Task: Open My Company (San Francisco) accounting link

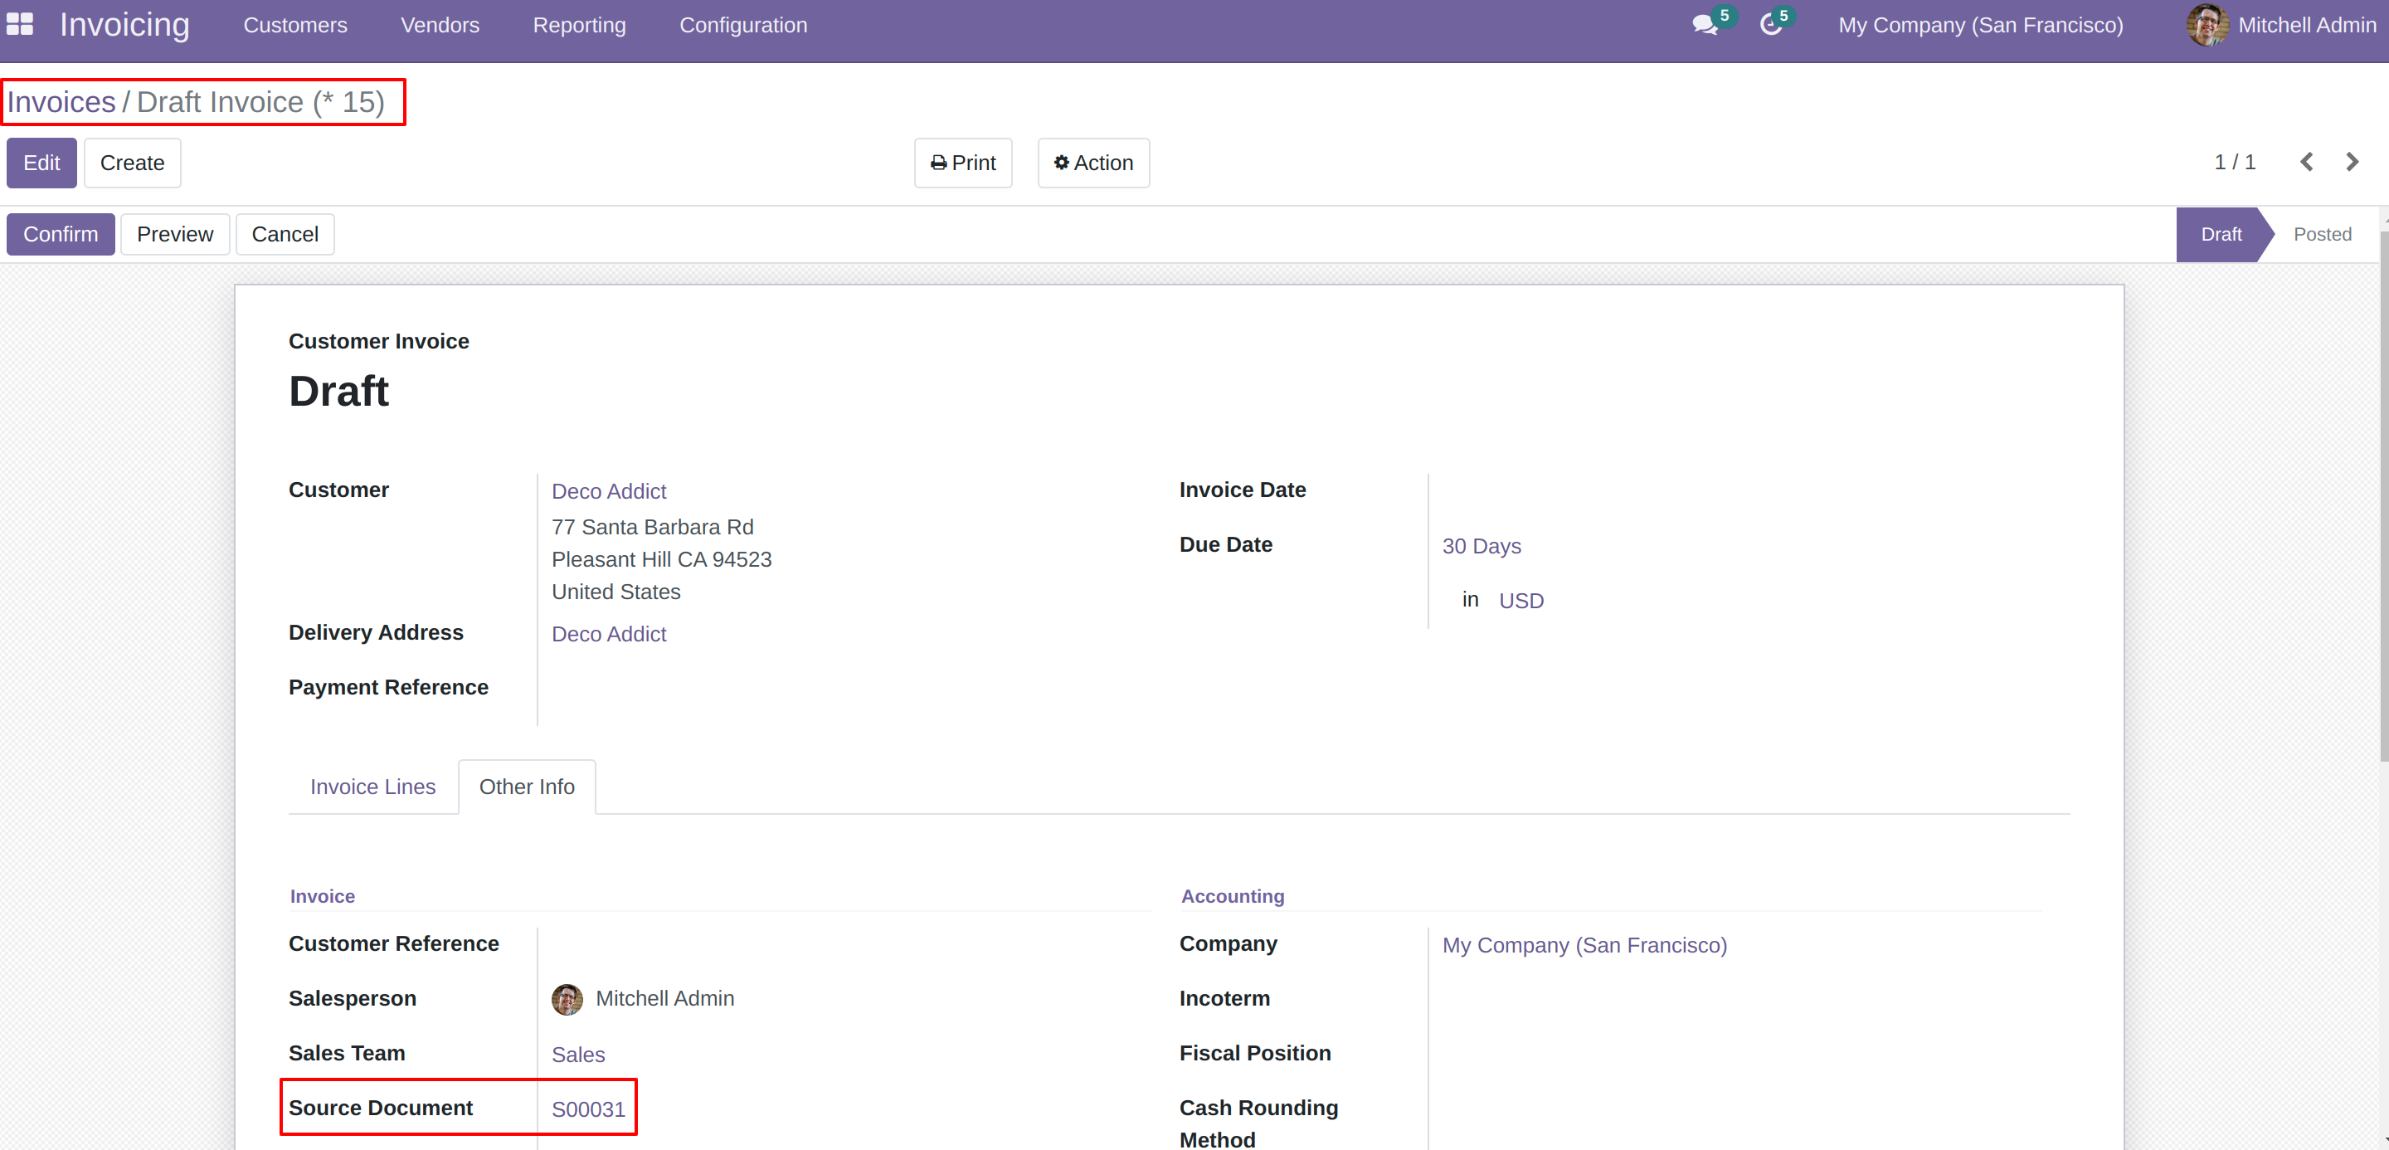Action: [x=1584, y=945]
